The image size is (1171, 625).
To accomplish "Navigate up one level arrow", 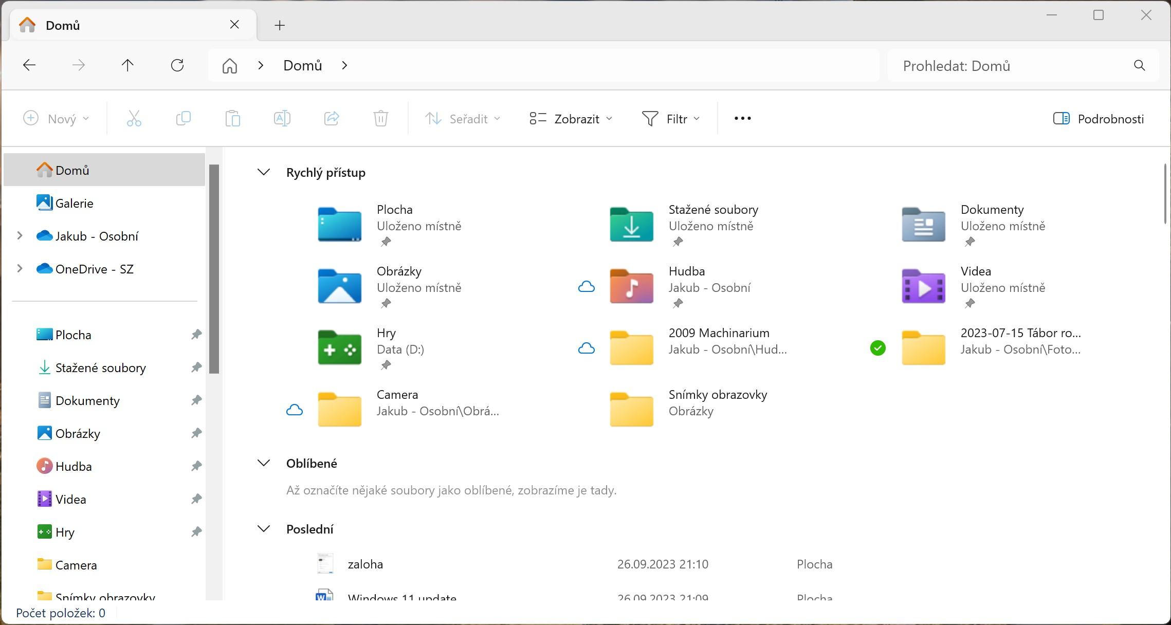I will pos(127,65).
